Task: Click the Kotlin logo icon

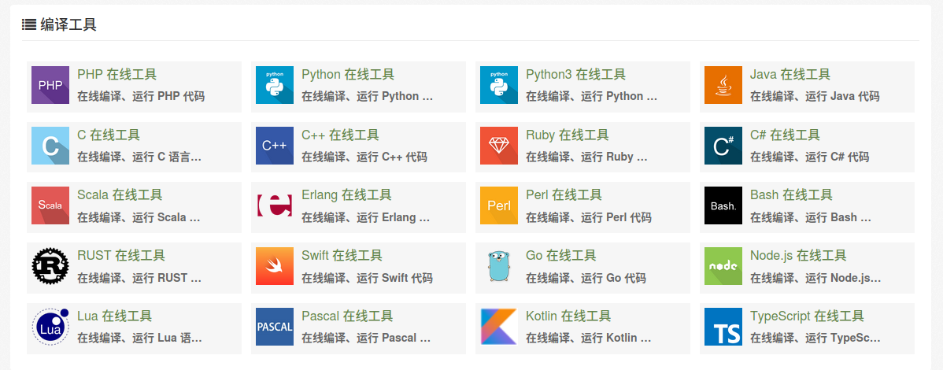Action: pyautogui.click(x=499, y=327)
